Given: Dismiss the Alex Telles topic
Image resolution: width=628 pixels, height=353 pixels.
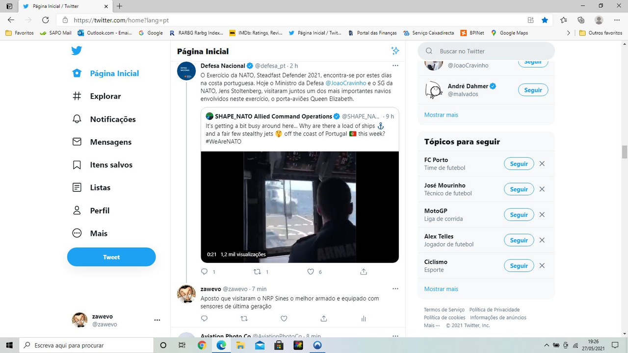Looking at the screenshot, I should click(542, 240).
